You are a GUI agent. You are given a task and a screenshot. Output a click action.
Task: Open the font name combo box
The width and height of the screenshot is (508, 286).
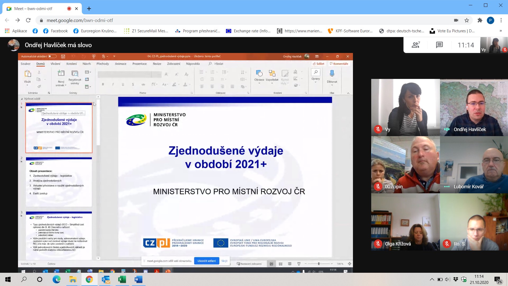tap(124, 74)
